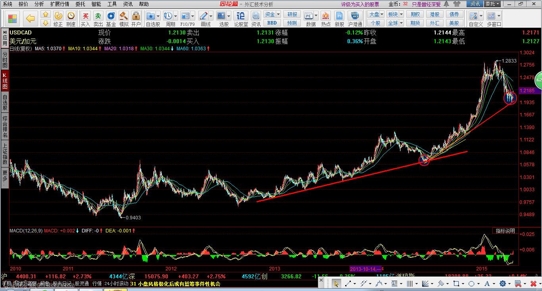Open the 板块 dropdown
Image resolution: width=542 pixels, height=291 pixels.
395,14
